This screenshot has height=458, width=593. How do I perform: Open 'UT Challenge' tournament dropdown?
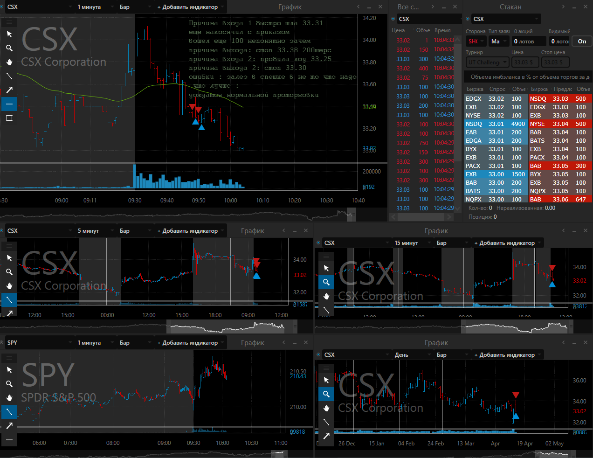pos(487,62)
